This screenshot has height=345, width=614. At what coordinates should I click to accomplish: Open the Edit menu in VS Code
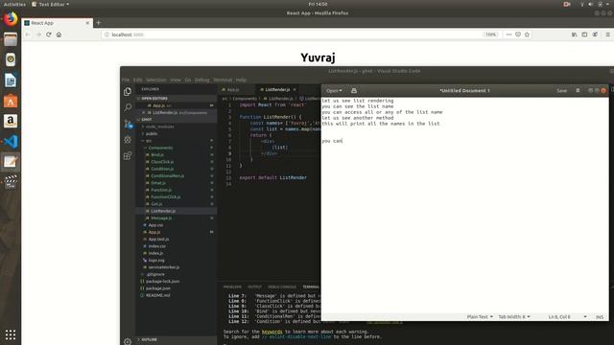click(137, 80)
